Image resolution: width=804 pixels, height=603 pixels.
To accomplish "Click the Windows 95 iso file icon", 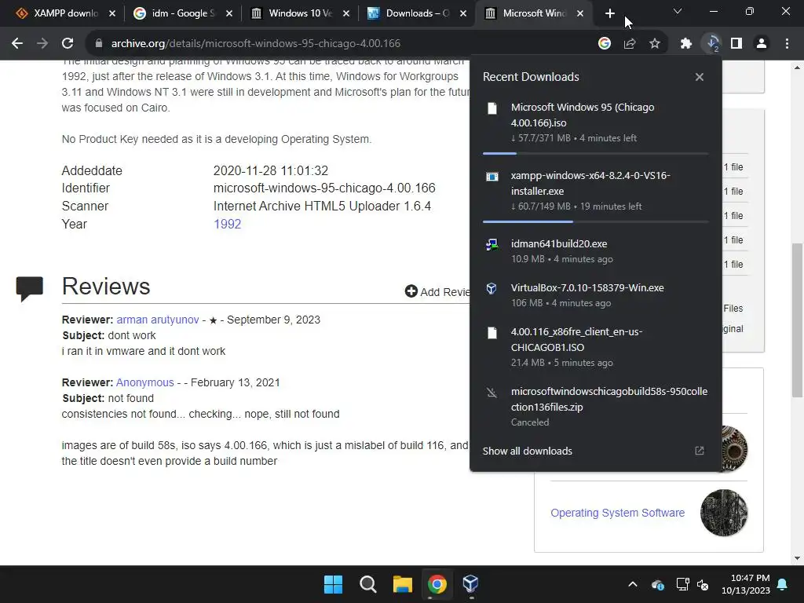I will tap(492, 108).
